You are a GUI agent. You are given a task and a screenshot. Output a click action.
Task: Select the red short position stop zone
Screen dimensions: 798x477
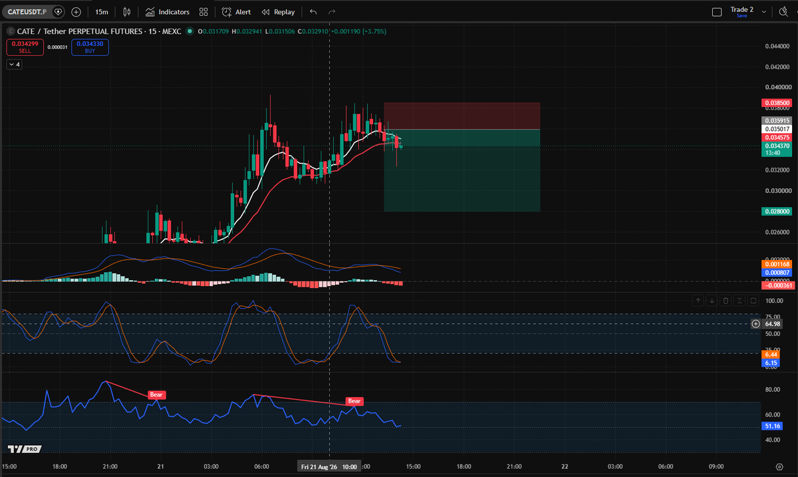pos(462,116)
